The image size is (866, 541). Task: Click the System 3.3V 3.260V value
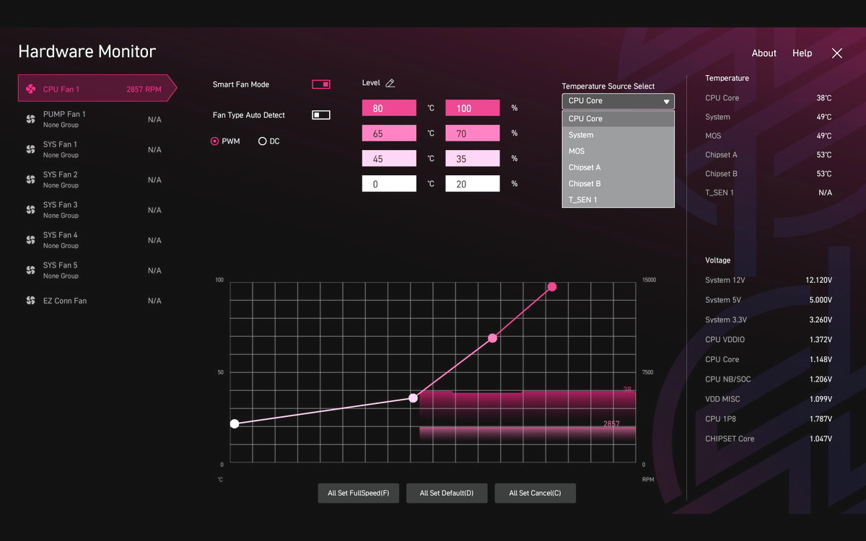click(821, 320)
